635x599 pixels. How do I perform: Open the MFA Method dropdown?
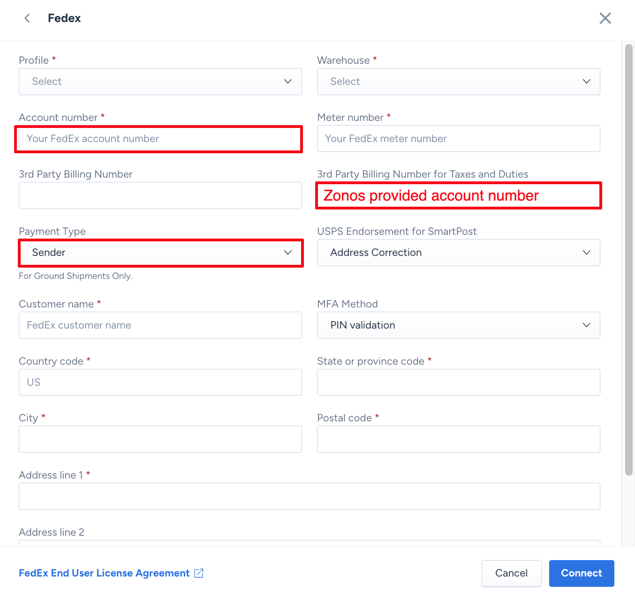click(x=458, y=325)
